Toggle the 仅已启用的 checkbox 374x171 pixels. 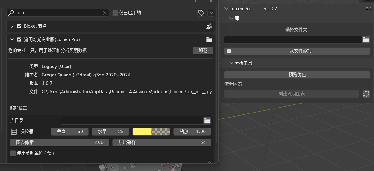click(115, 13)
